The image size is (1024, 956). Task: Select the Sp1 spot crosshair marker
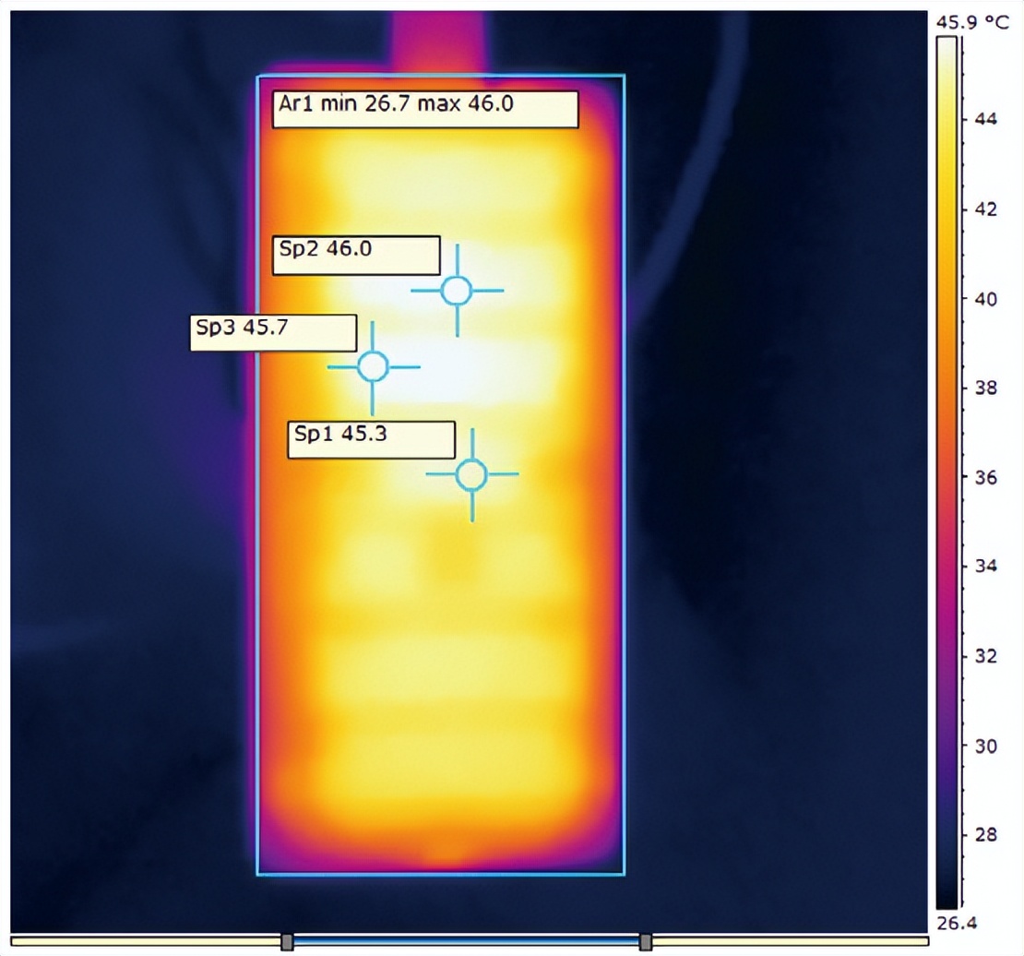tap(472, 474)
